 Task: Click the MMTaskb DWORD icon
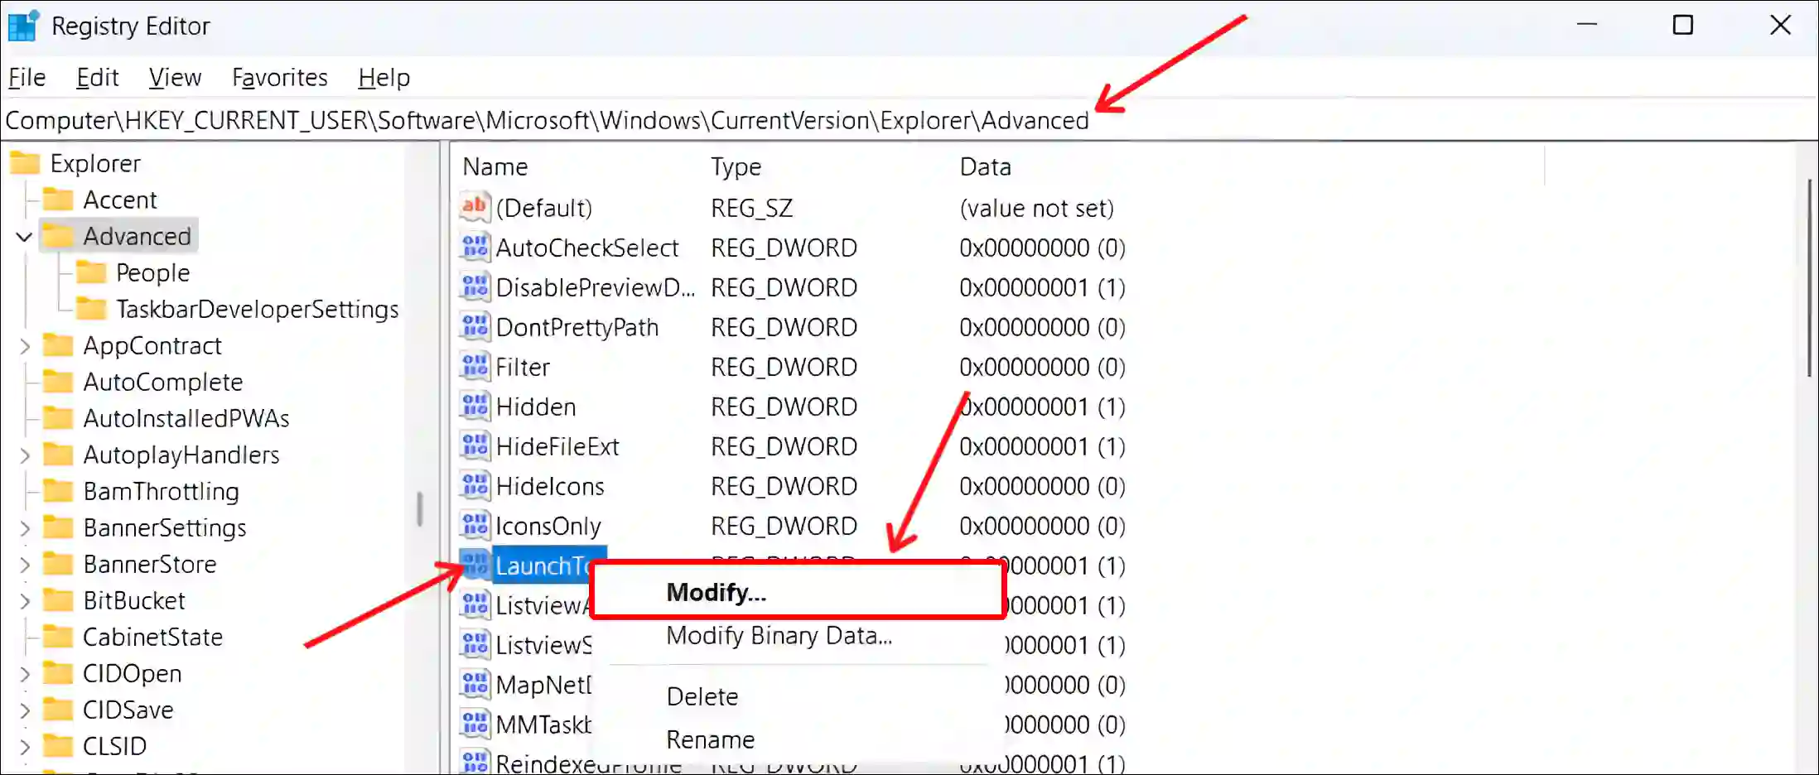[x=475, y=724]
